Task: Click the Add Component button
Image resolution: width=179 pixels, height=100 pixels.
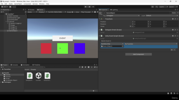Action: coord(138,54)
